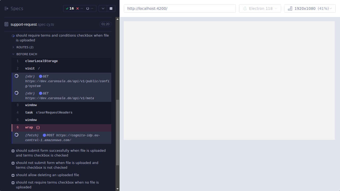Select the test 'should submit form successfully when file is uploaded'
Image resolution: width=340 pixels, height=191 pixels.
pyautogui.click(x=61, y=153)
